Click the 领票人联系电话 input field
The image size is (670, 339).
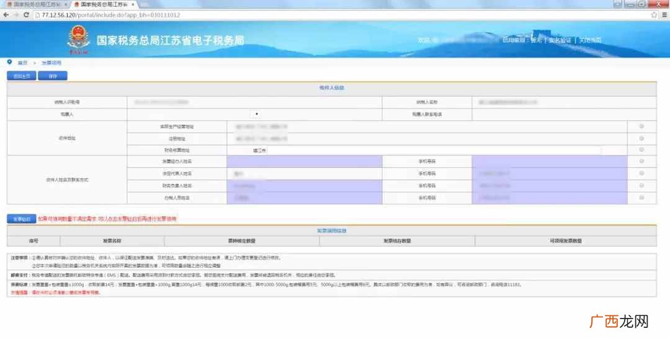point(564,115)
